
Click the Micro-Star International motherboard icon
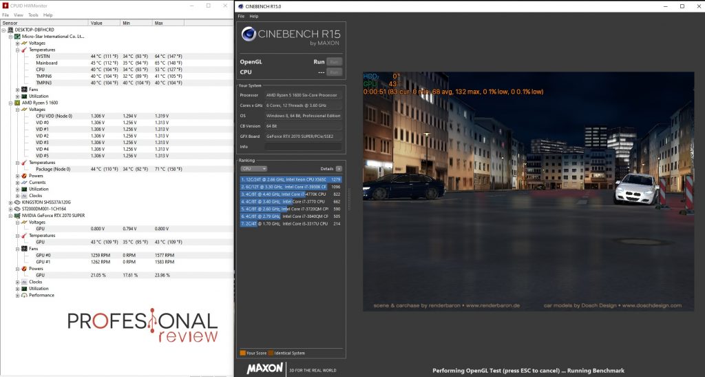tap(17, 37)
